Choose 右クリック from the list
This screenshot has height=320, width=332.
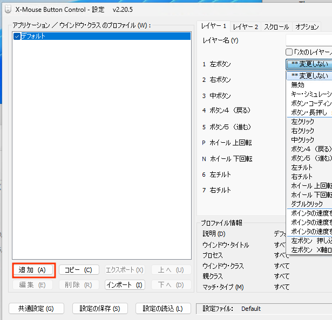[x=309, y=131]
